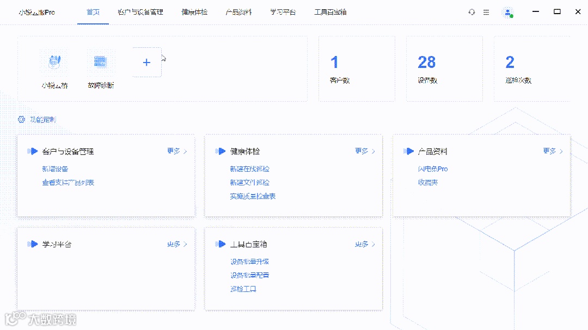Expand 更多 on the 产品资料 card

[552, 151]
